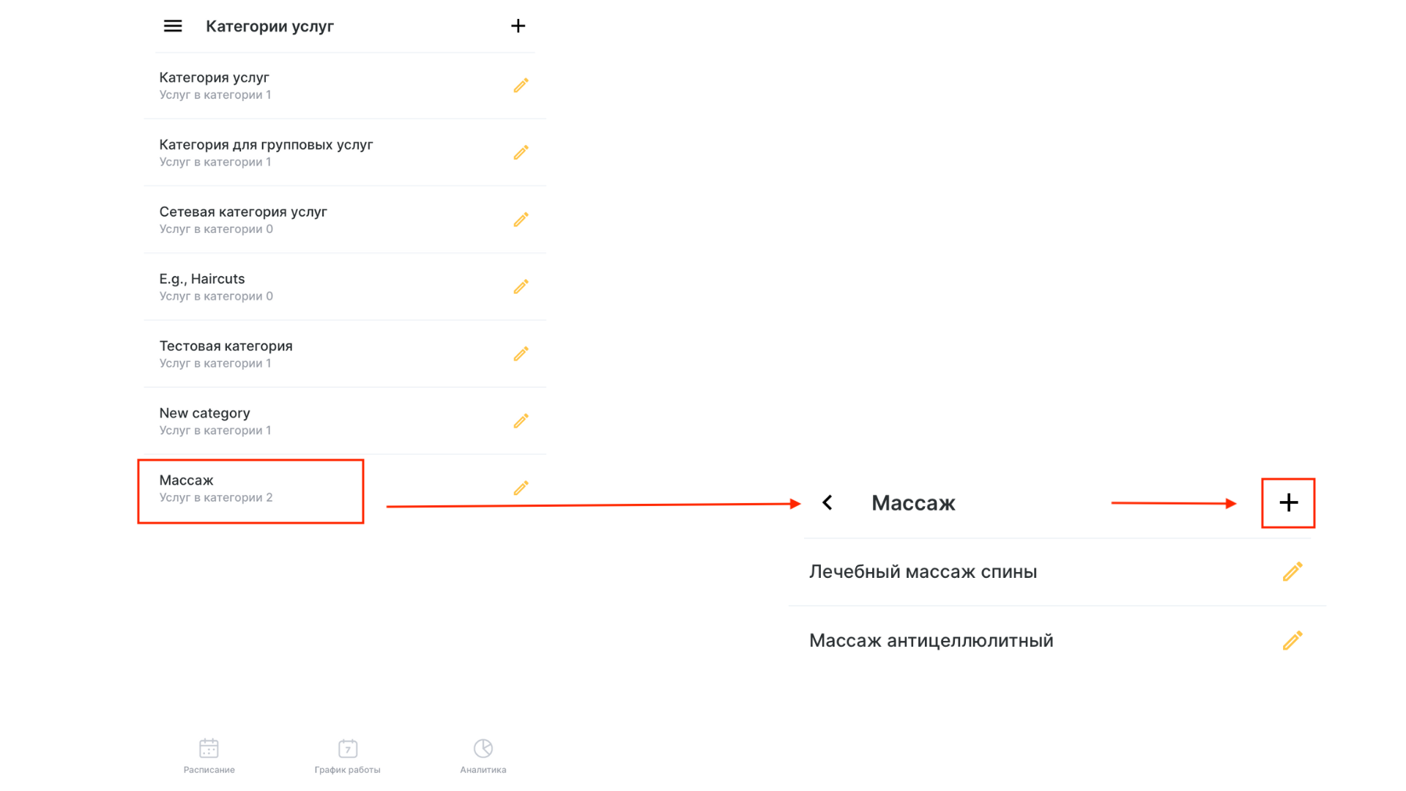
Task: Select the Лечебный массаж спины service
Action: tap(1057, 572)
